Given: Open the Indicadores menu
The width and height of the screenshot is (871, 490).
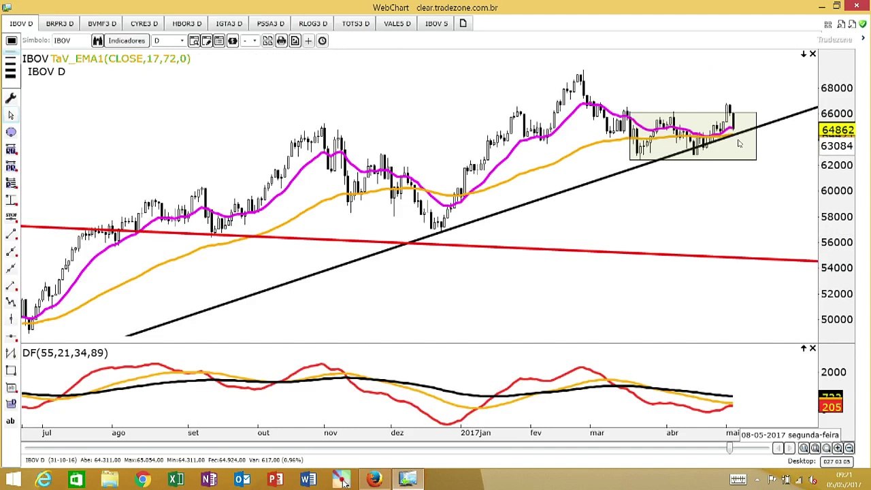Looking at the screenshot, I should coord(127,41).
